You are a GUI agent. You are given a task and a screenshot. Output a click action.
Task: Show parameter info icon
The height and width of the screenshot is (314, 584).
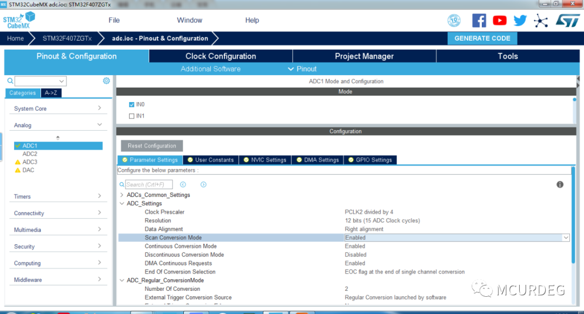tap(560, 184)
